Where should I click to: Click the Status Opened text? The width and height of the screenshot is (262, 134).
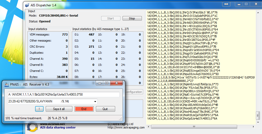click(45, 21)
